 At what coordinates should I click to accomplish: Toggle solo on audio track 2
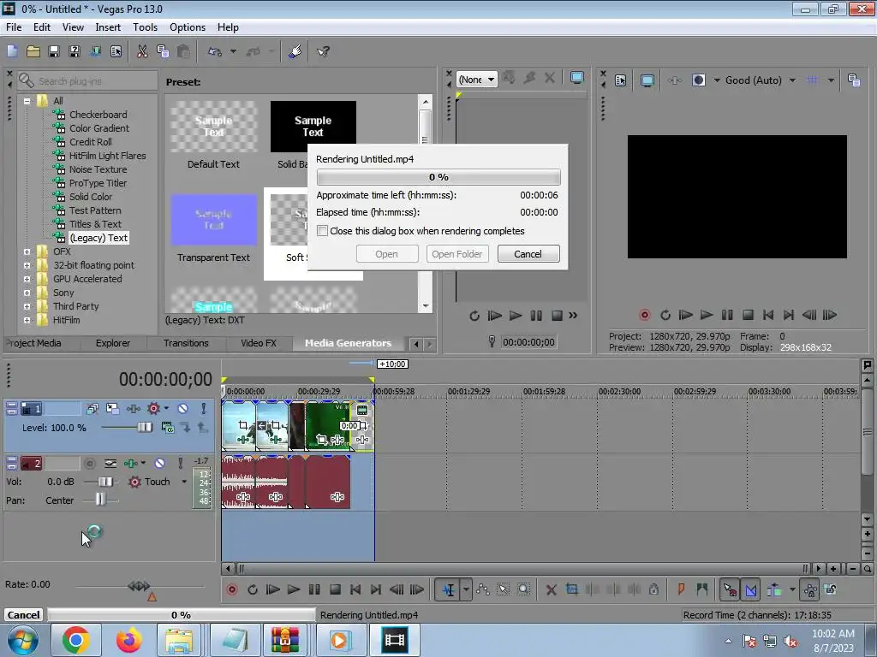(x=181, y=463)
